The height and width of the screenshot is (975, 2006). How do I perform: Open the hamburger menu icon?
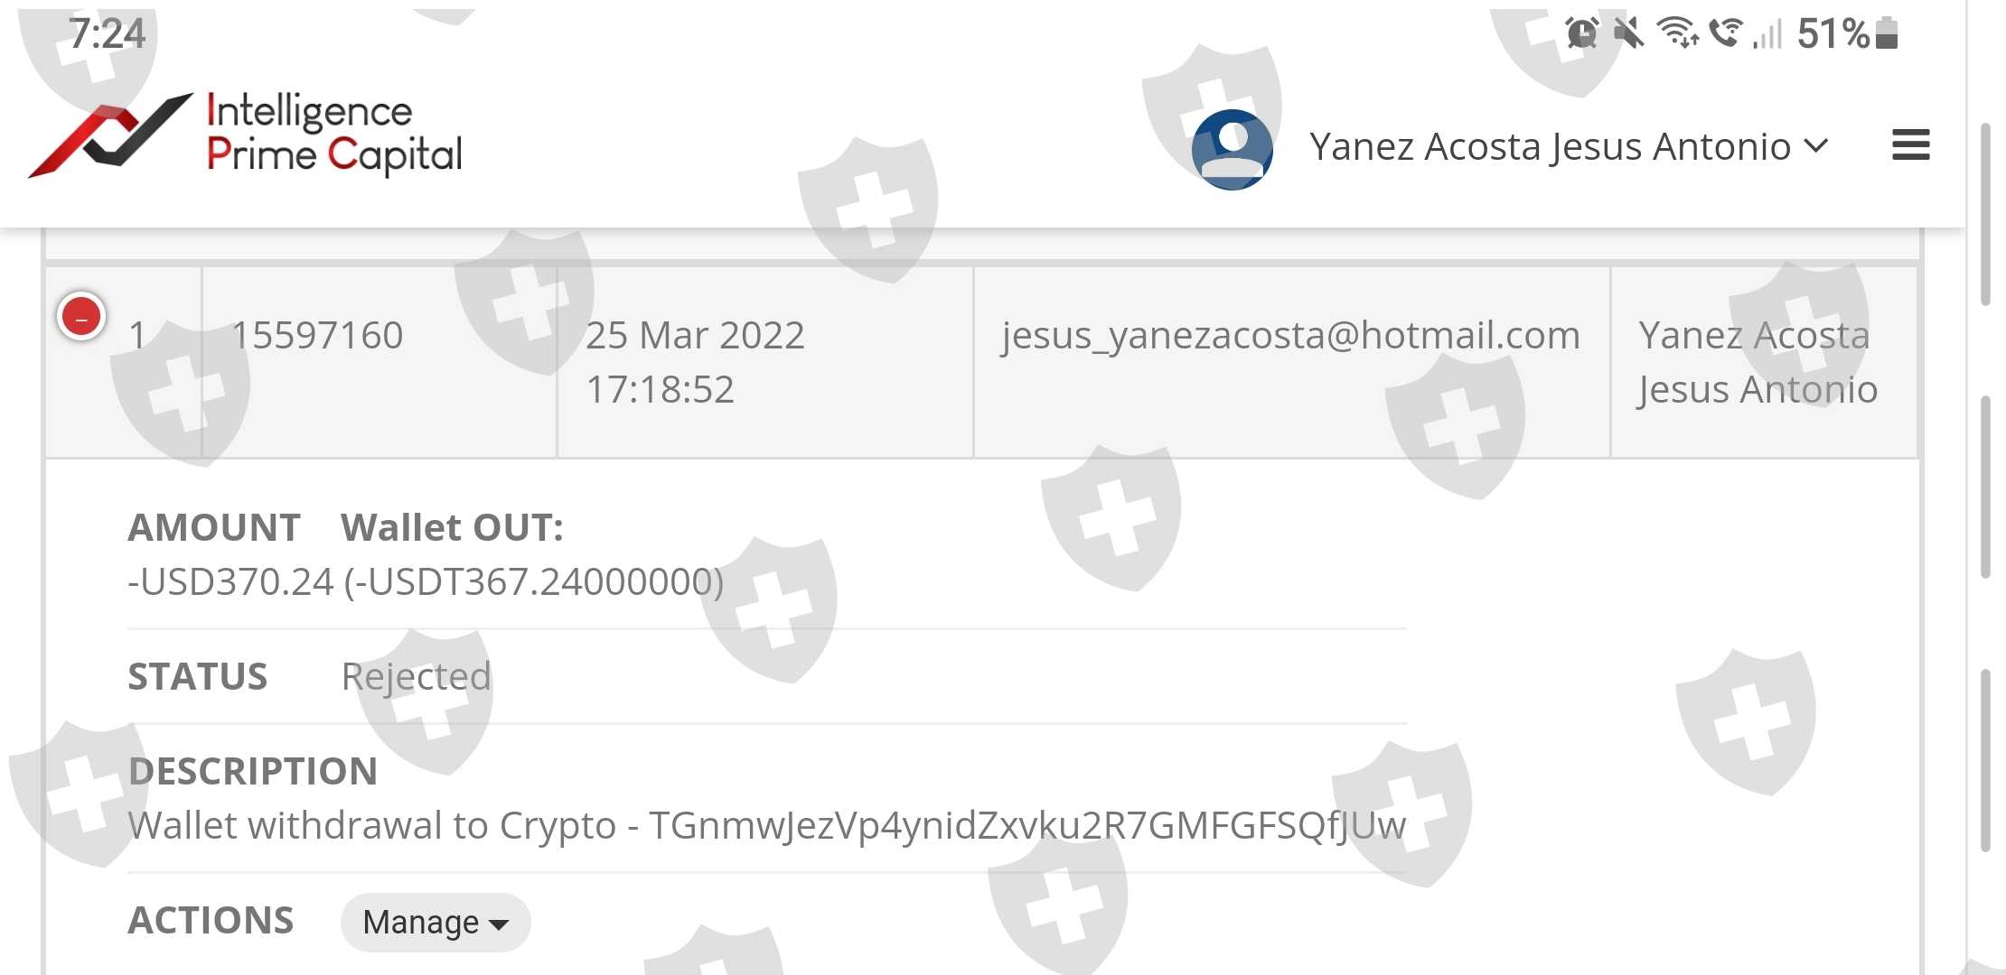click(x=1910, y=145)
